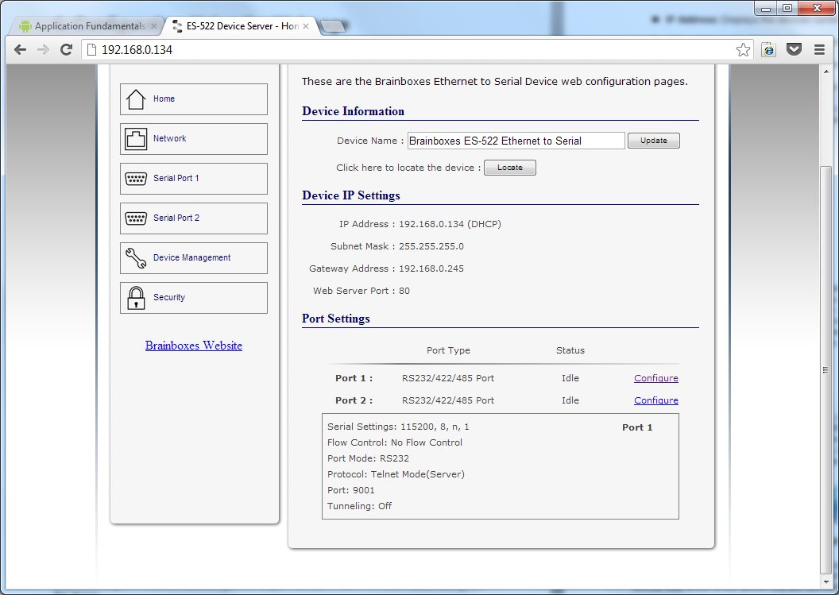Configure Port 2 via its Configure link
Screen dimensions: 839x595
click(655, 400)
